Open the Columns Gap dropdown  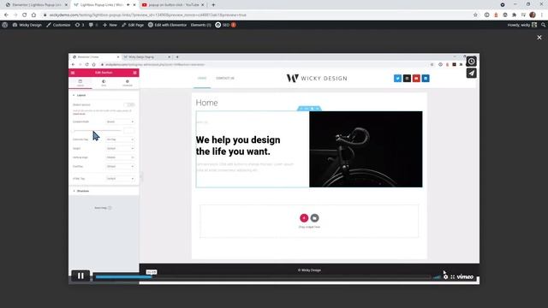[x=120, y=139]
